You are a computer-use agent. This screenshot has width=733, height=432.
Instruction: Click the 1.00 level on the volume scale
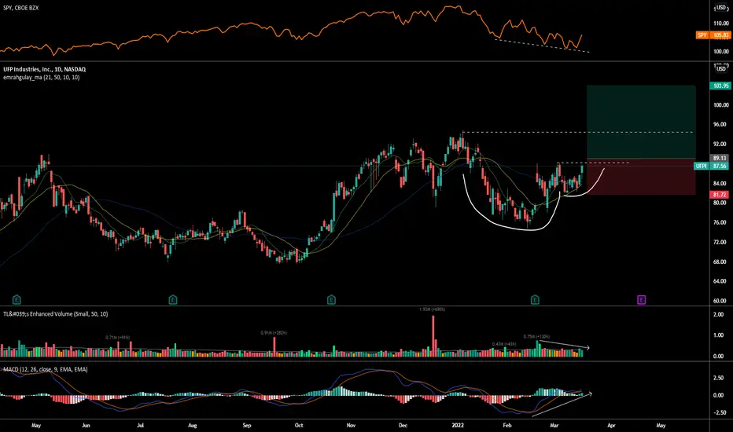pos(719,335)
